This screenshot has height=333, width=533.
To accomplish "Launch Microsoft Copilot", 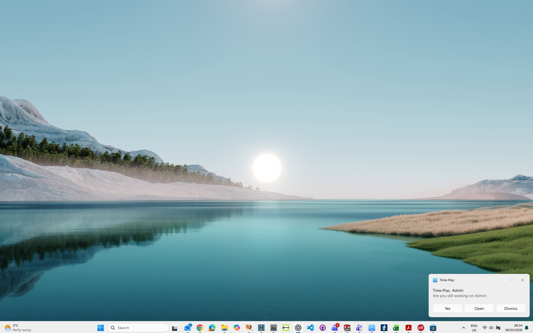I will point(237,328).
